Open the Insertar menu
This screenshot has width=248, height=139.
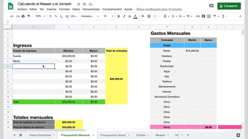tap(51, 9)
